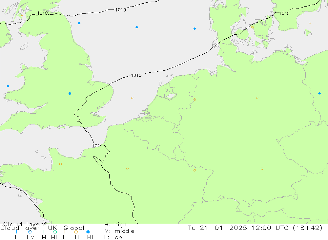
Task: Select the blue dot just off the northeast English coast
Action: [79, 23]
